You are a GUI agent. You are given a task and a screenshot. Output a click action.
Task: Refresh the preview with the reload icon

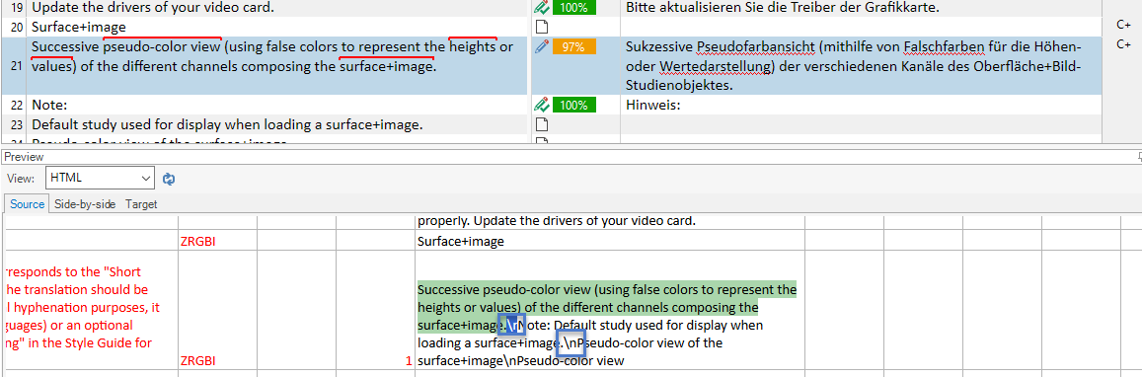[x=168, y=179]
